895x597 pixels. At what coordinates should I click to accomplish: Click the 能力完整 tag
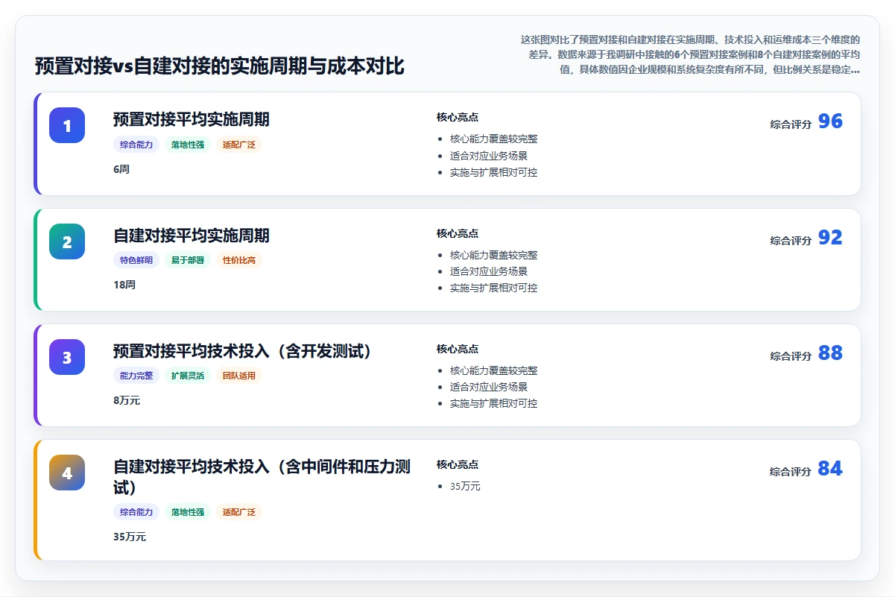click(x=136, y=376)
